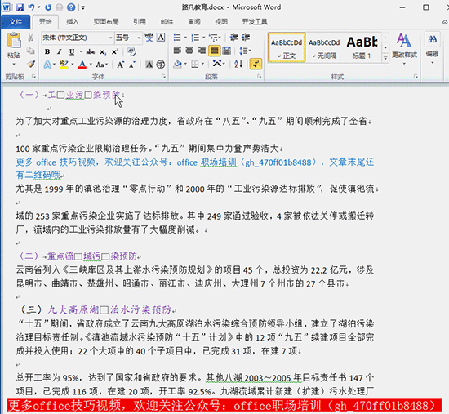Click the Clear Formatting icon
The height and width of the screenshot is (414, 449).
[131, 52]
